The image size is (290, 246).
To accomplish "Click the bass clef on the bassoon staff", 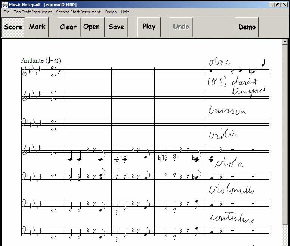I will (24, 122).
